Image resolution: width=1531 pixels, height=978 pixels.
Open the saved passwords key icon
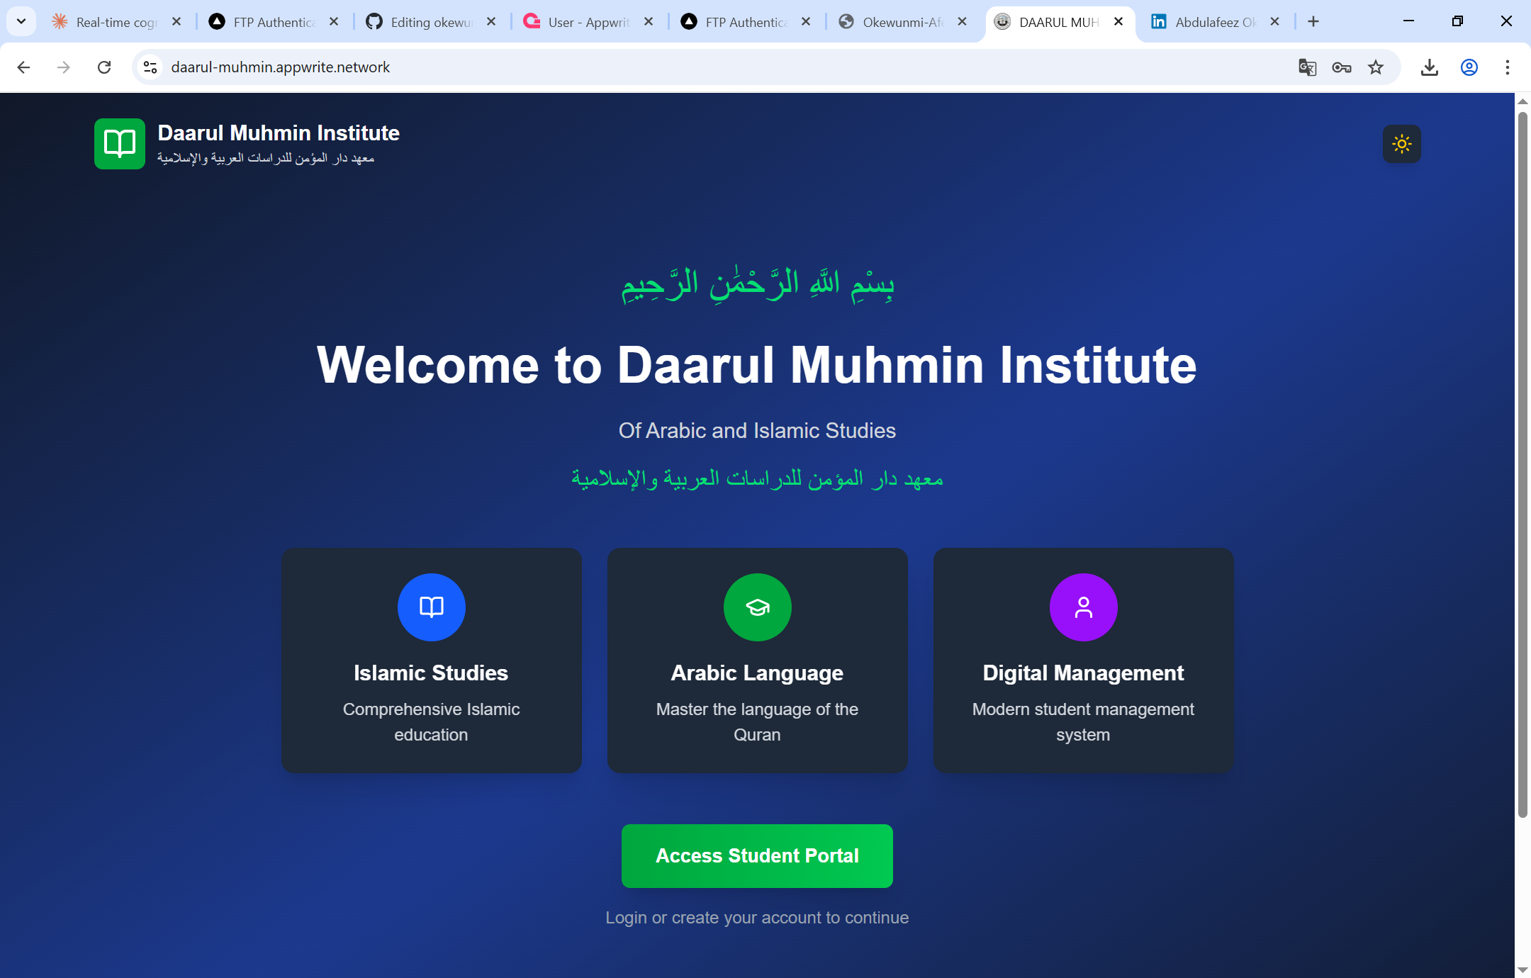1341,67
